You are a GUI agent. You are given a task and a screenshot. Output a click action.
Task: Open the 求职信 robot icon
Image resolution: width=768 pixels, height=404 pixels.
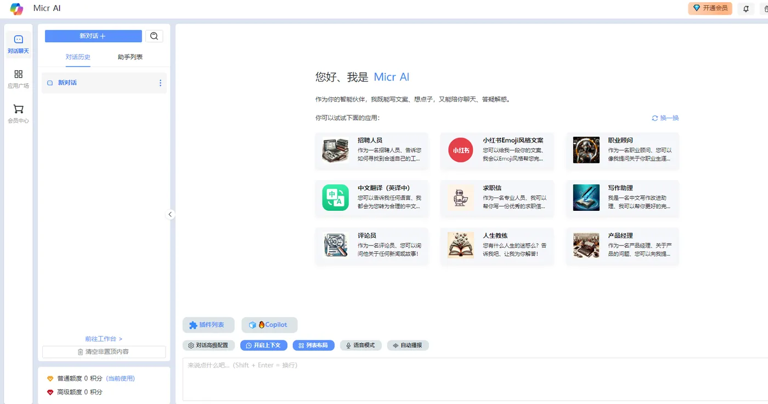[x=460, y=198]
